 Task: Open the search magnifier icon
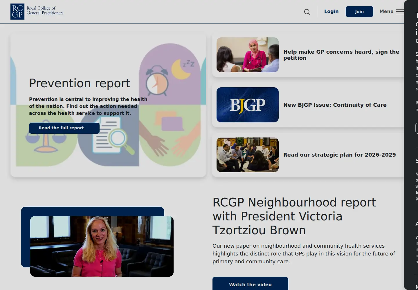tap(307, 12)
